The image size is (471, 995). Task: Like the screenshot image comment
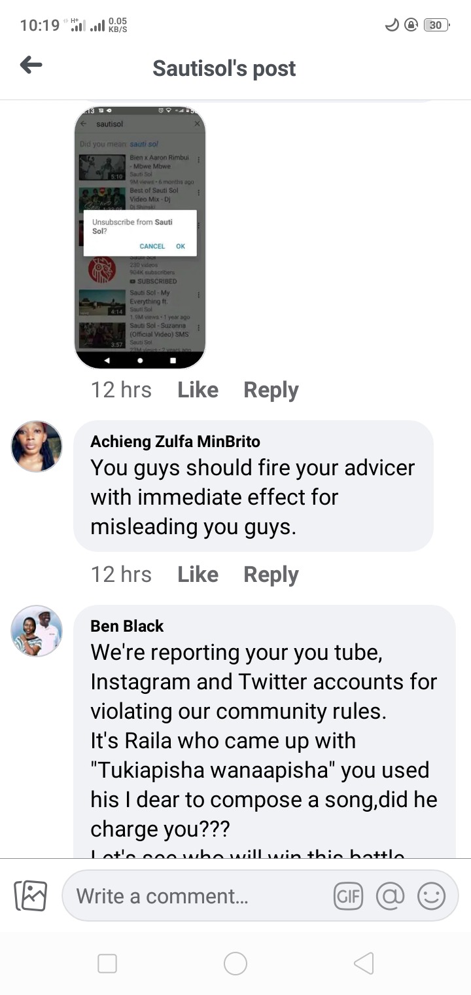click(198, 390)
